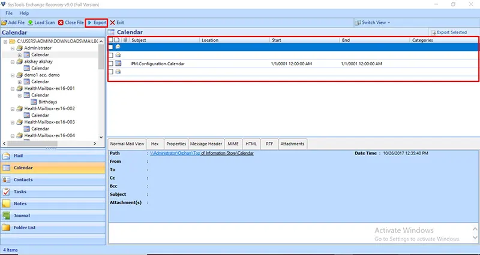Expand Calendar under Administrator

[x=20, y=55]
